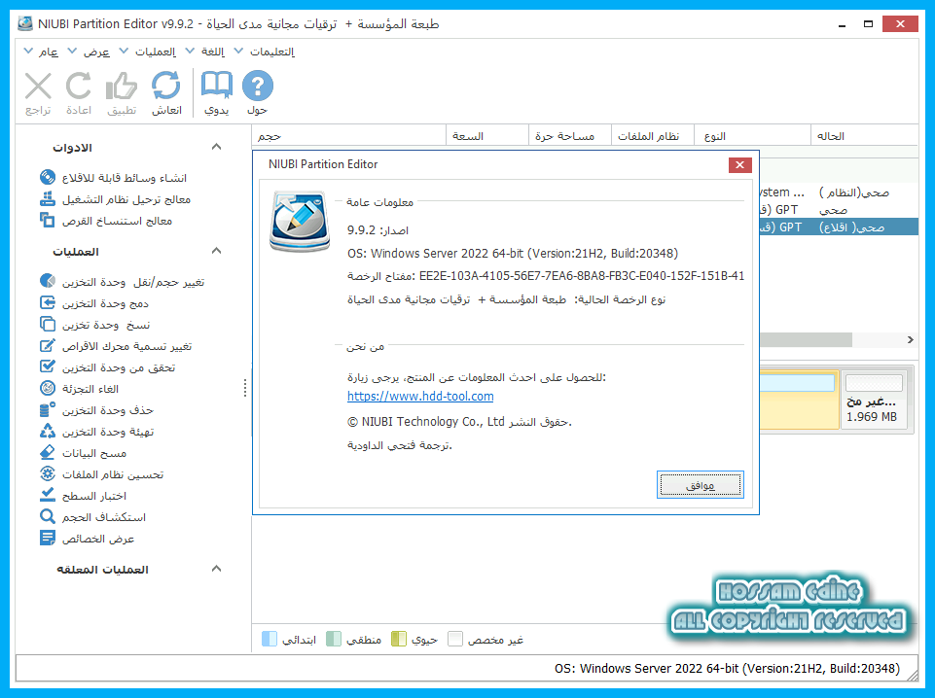The image size is (935, 698).
Task: Click the explore volume magnifier icon
Action: pos(48,517)
